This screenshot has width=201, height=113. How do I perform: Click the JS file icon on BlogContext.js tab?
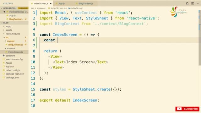pos(77,3)
